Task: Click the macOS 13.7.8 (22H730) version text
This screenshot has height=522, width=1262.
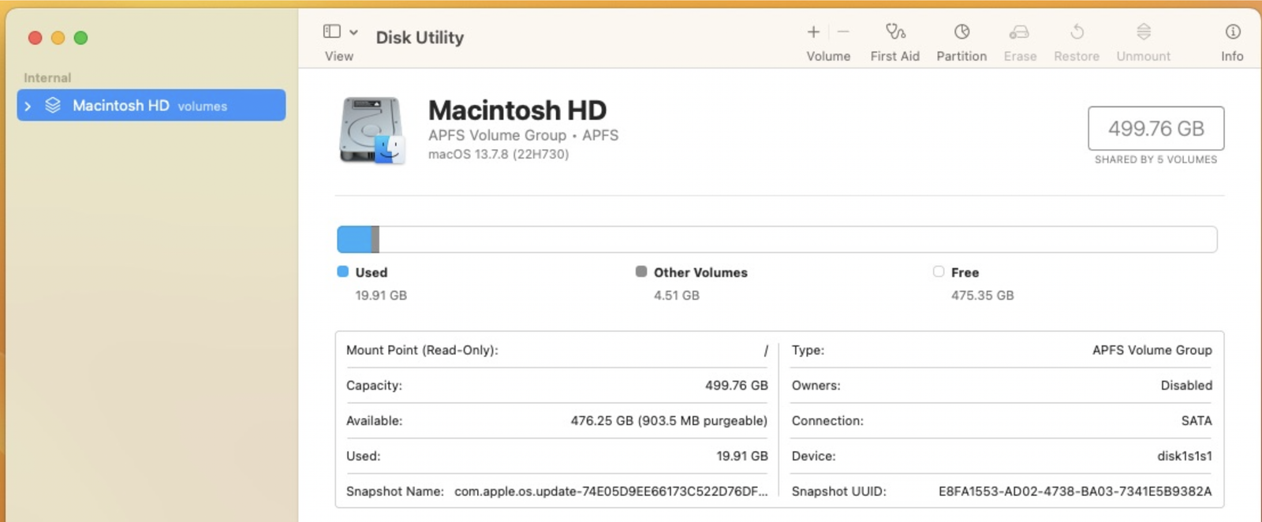Action: coord(498,154)
